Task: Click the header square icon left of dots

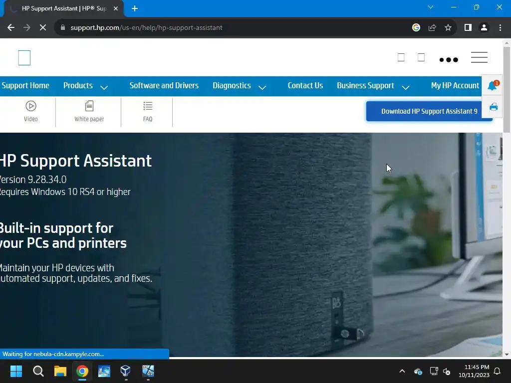Action: tap(421, 57)
